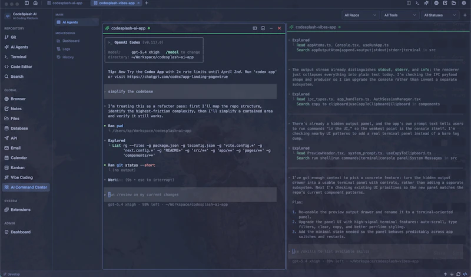The width and height of the screenshot is (471, 277).
Task: Close the codesplash-ai-app agent panel
Action: 279,28
